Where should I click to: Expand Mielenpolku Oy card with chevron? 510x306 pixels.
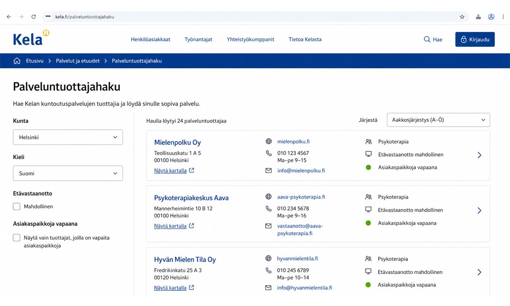(479, 155)
